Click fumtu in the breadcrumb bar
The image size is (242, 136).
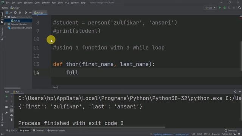[5, 8]
